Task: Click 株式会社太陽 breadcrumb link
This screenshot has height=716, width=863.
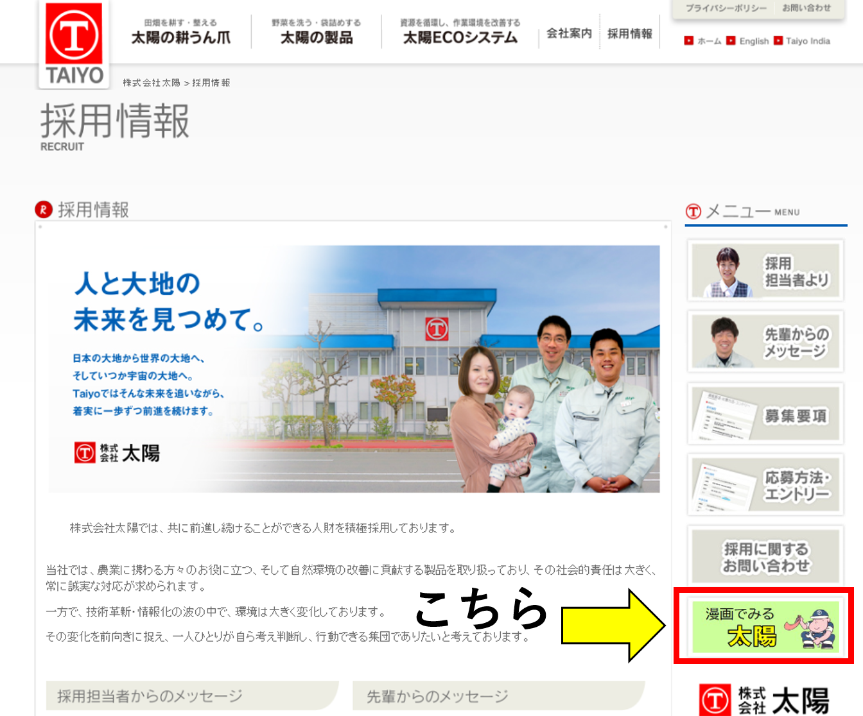Action: 152,83
